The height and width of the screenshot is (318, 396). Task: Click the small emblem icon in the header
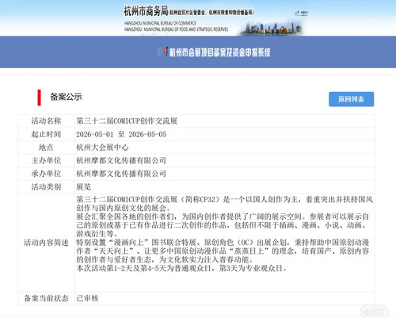[x=301, y=13]
